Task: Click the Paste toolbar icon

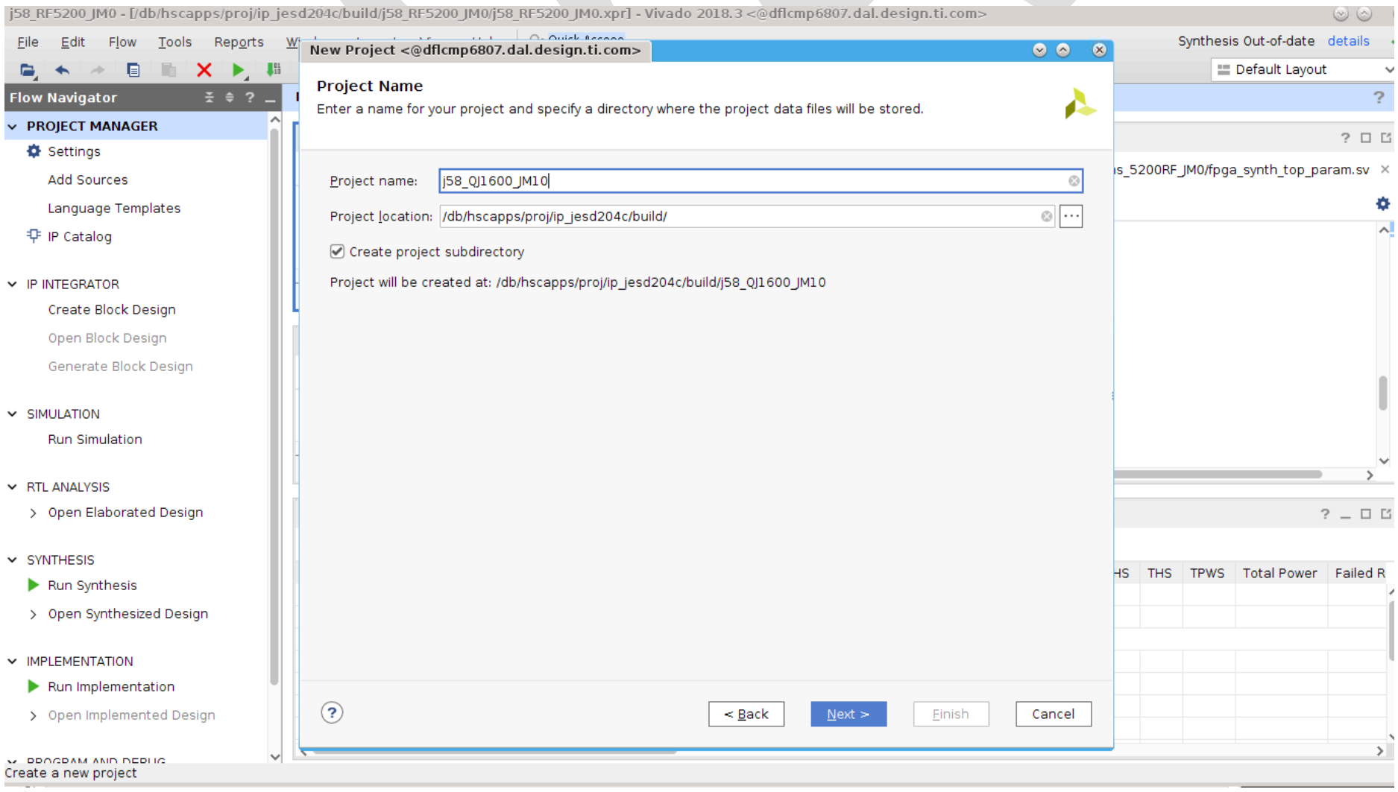Action: click(169, 70)
